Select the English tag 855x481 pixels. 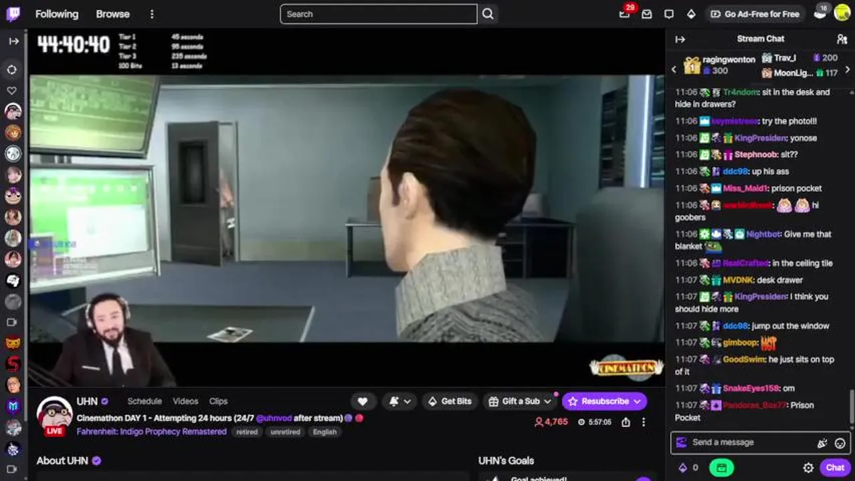[325, 432]
